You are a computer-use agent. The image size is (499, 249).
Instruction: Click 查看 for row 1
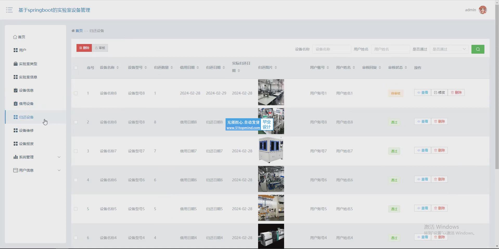pyautogui.click(x=423, y=92)
